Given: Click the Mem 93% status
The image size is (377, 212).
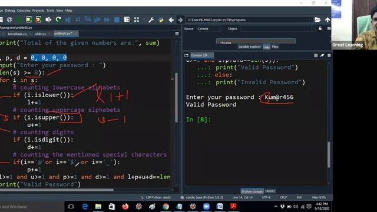Looking at the screenshot, I should 319,197.
